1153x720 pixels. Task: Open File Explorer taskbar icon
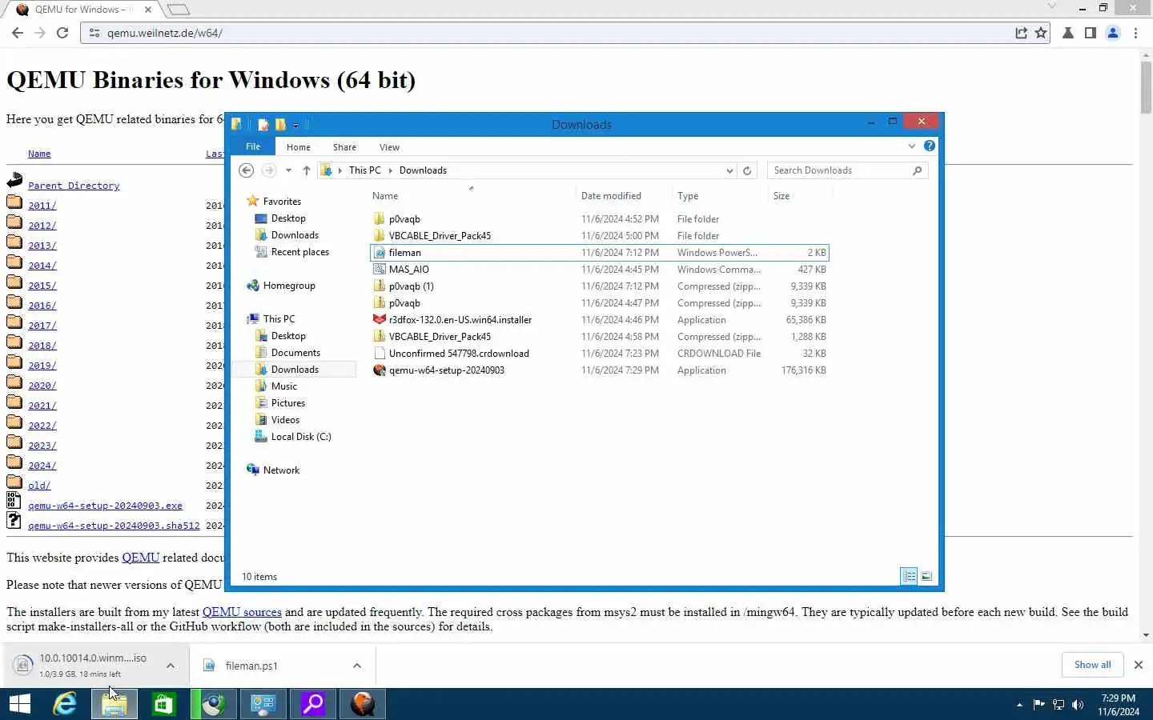114,704
